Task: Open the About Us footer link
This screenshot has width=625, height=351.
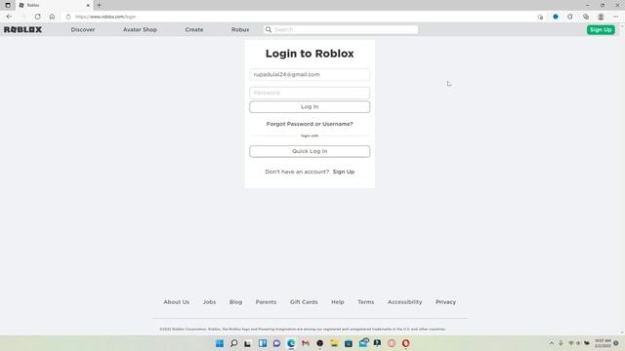Action: coord(176,302)
